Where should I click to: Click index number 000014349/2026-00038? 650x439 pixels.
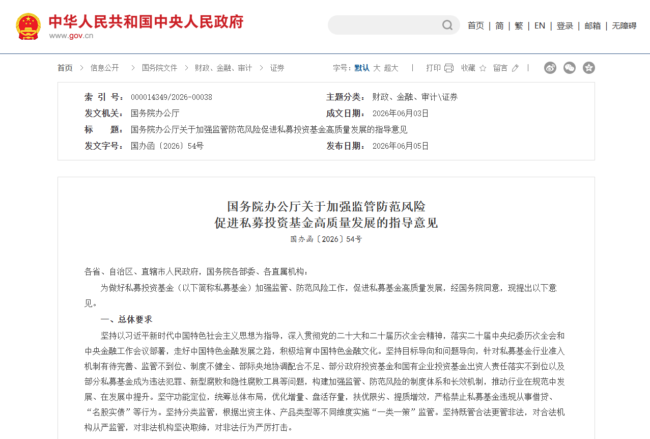pos(172,97)
